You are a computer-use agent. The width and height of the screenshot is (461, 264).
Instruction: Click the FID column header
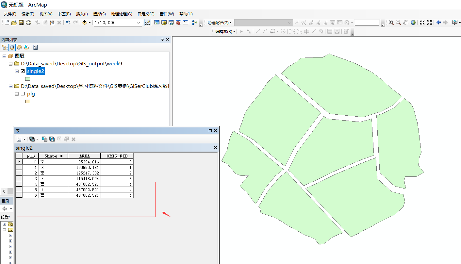coord(31,156)
